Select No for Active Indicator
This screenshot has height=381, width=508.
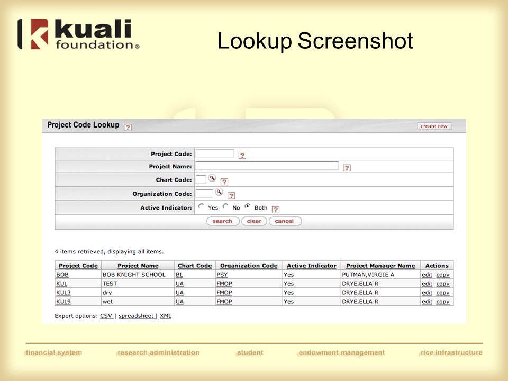pyautogui.click(x=225, y=206)
